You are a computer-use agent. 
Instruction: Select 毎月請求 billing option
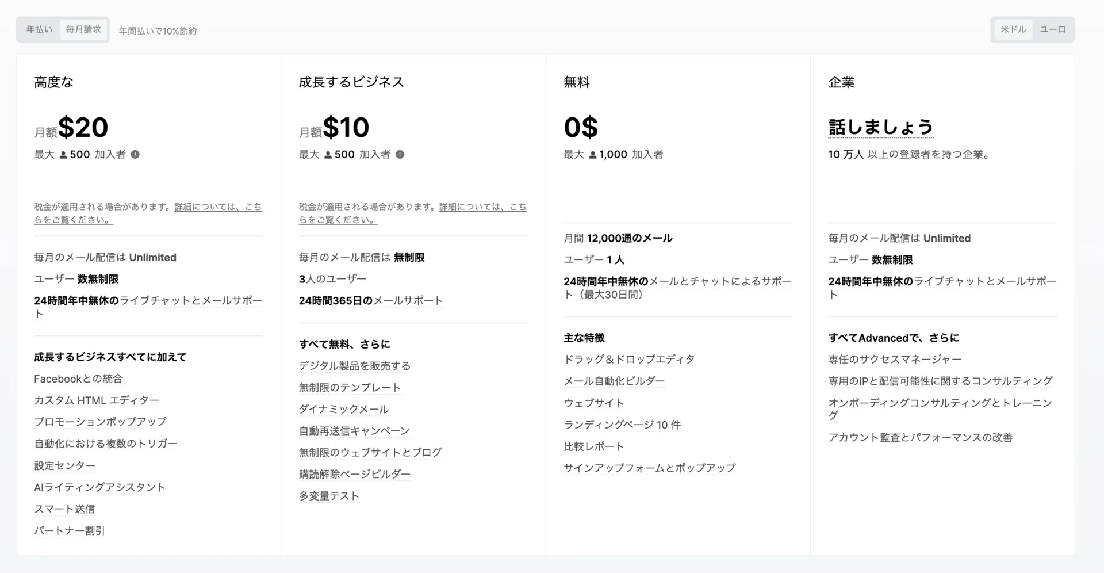coord(84,29)
